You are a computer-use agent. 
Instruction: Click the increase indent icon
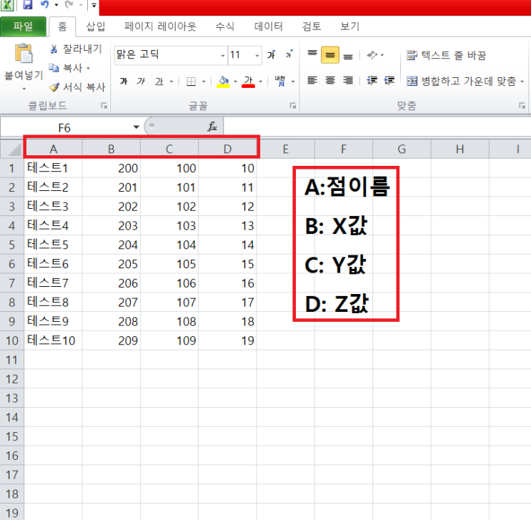click(389, 80)
